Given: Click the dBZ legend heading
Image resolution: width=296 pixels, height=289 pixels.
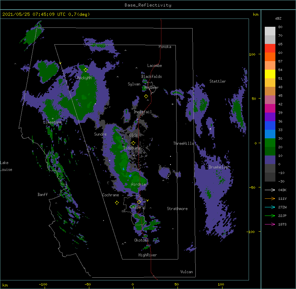Looking at the screenshot, I should (x=278, y=19).
